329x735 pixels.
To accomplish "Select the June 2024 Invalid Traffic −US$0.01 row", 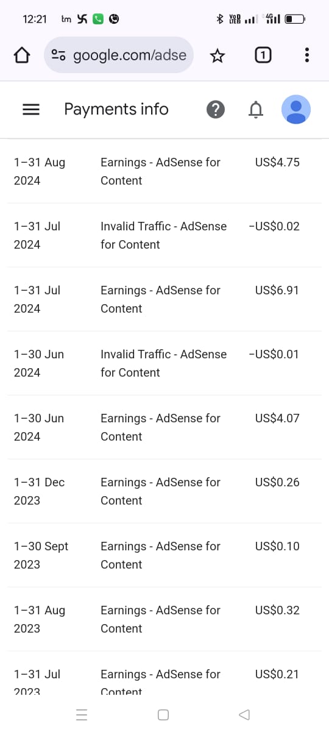I will tap(164, 363).
